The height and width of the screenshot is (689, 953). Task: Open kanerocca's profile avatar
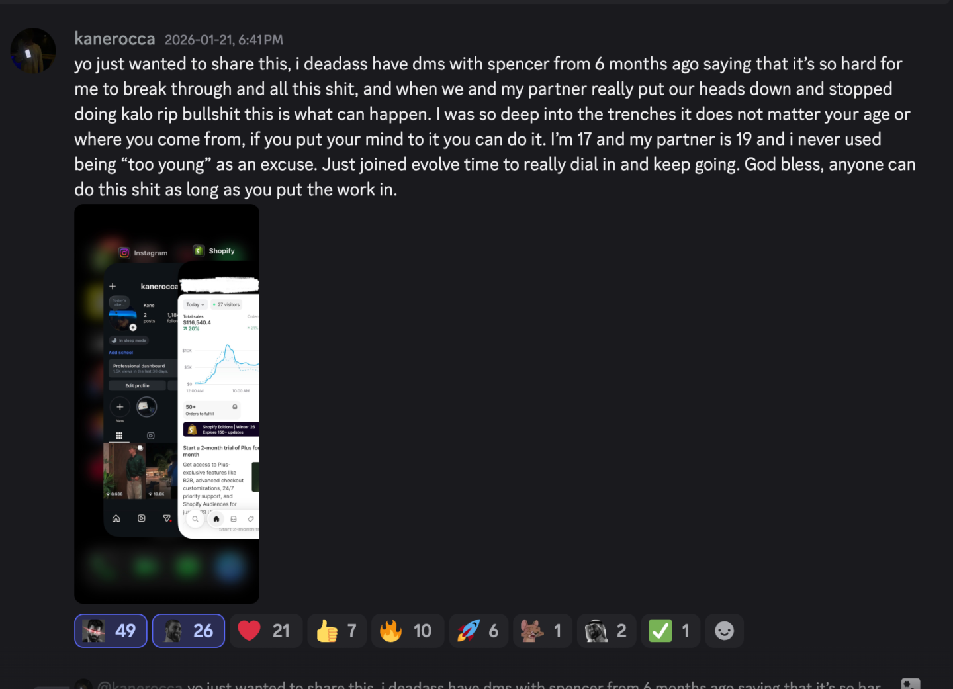(33, 51)
